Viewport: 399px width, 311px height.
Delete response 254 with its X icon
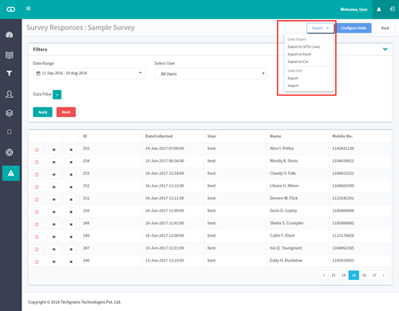tap(71, 162)
